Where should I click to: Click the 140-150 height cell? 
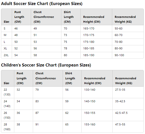pos(97,104)
